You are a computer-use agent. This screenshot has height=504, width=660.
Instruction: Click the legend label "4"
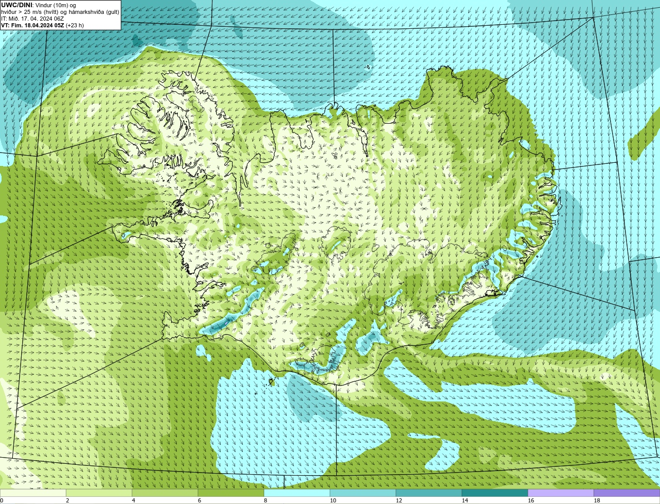(134, 500)
